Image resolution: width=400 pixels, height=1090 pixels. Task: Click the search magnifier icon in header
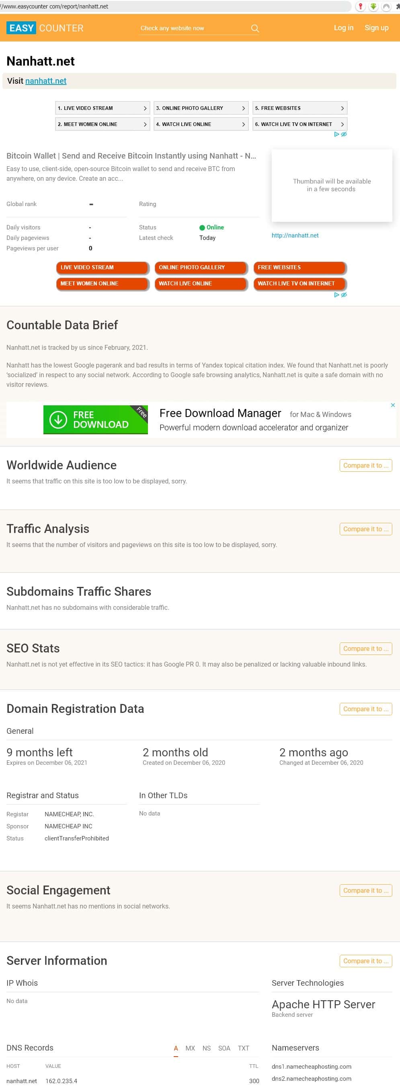[254, 28]
